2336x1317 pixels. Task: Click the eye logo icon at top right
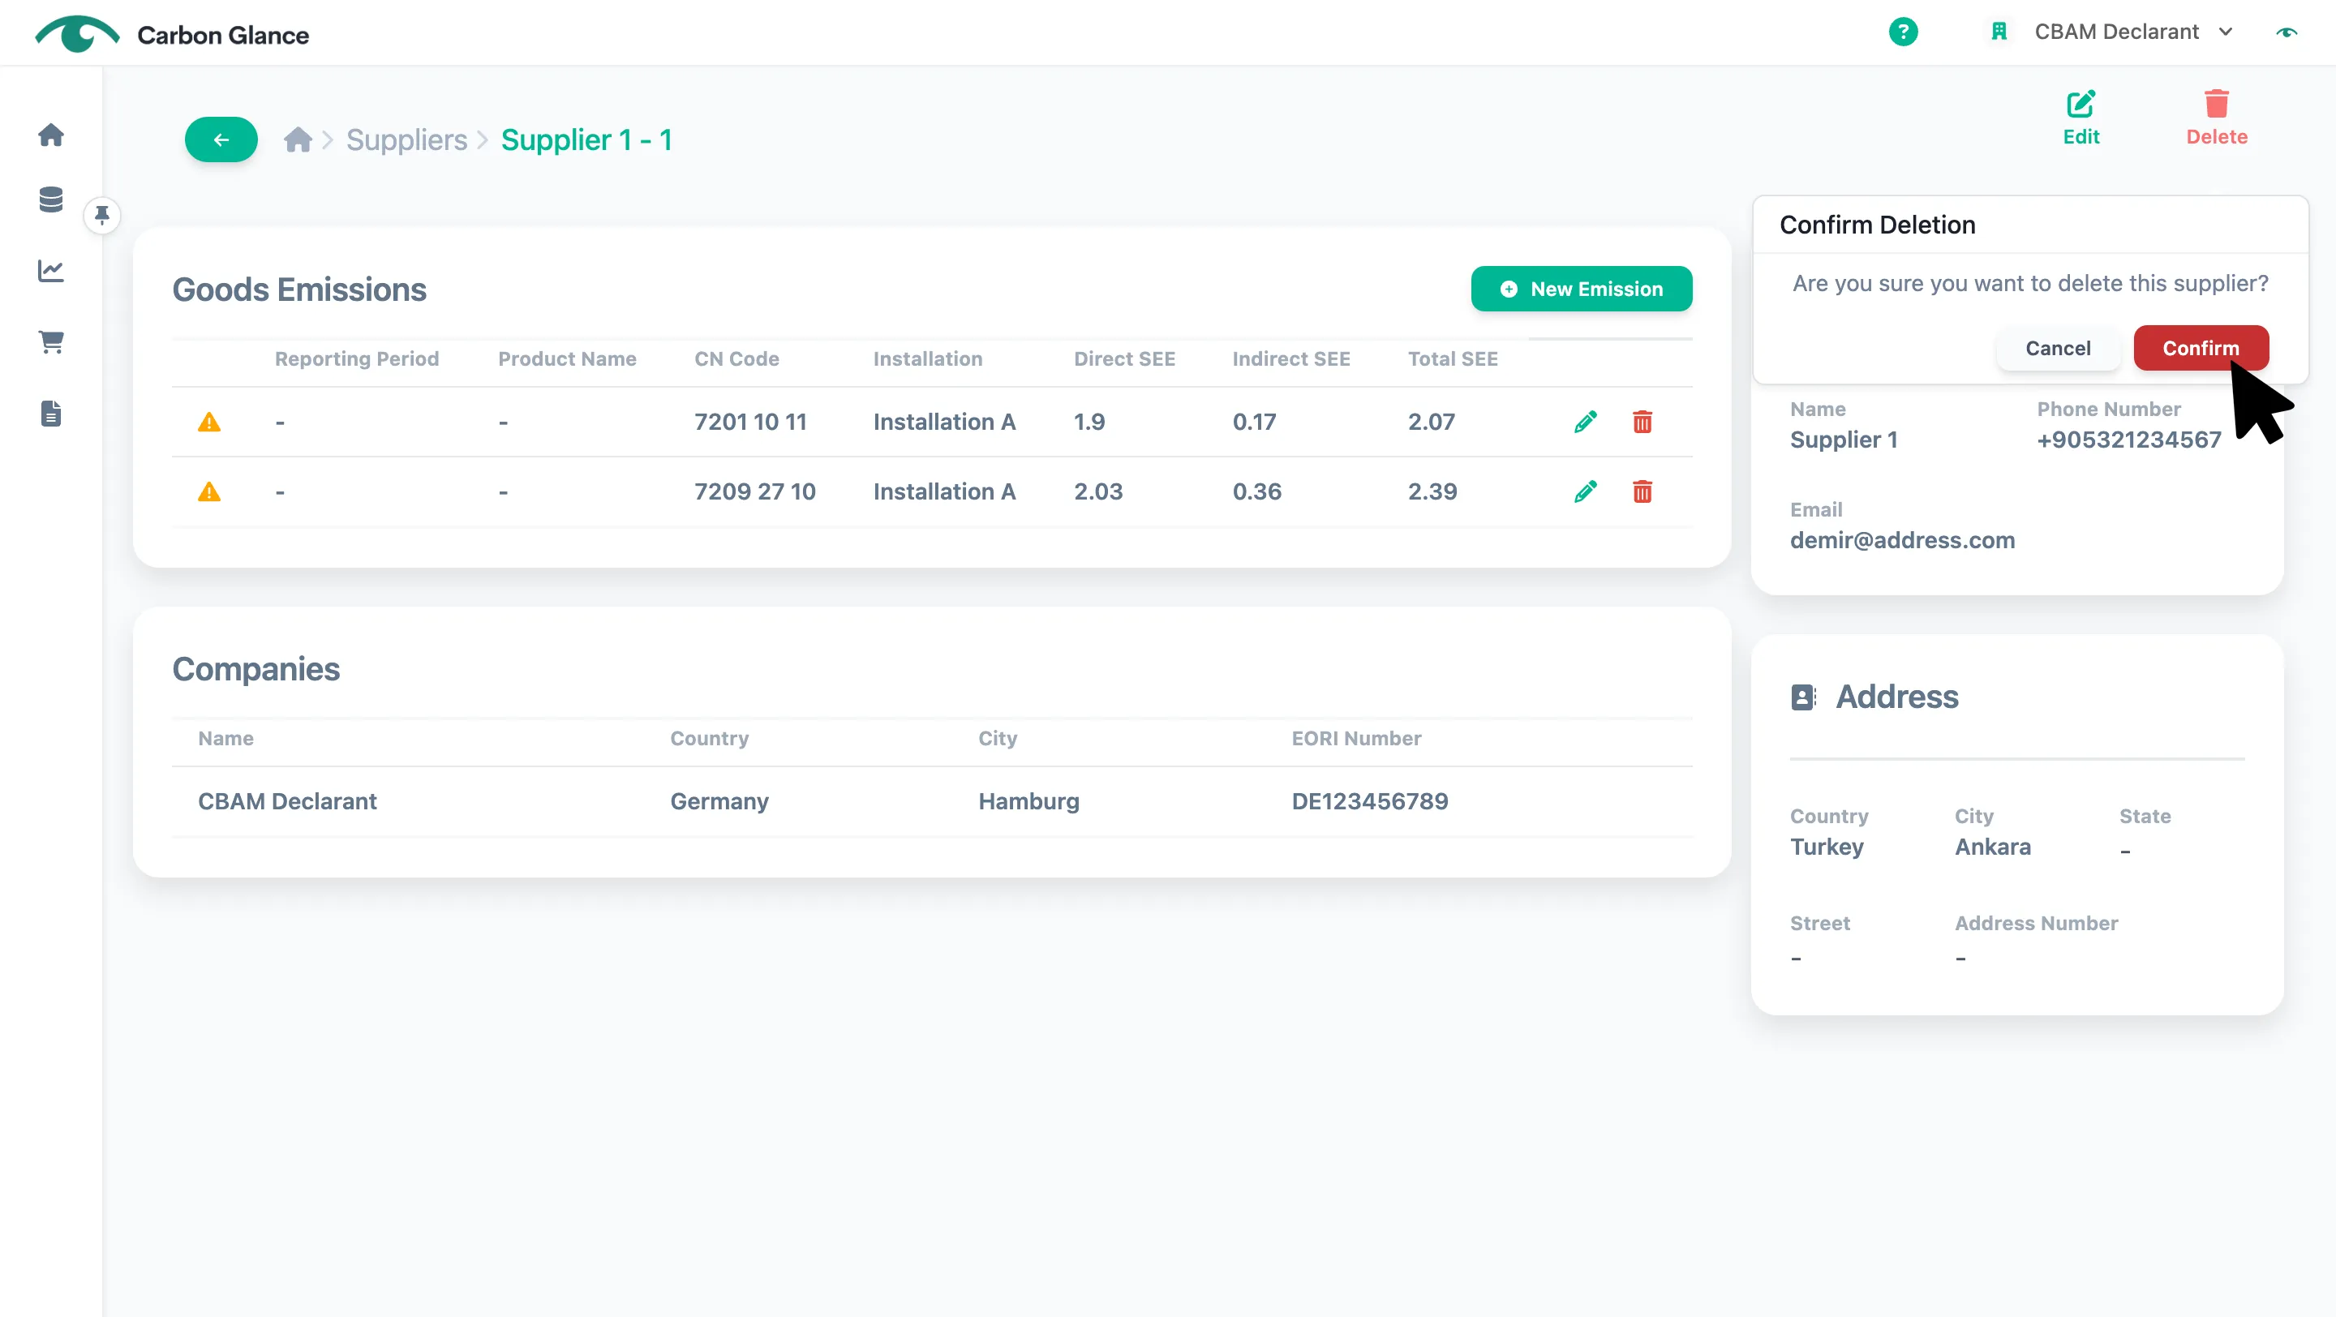[x=2287, y=32]
